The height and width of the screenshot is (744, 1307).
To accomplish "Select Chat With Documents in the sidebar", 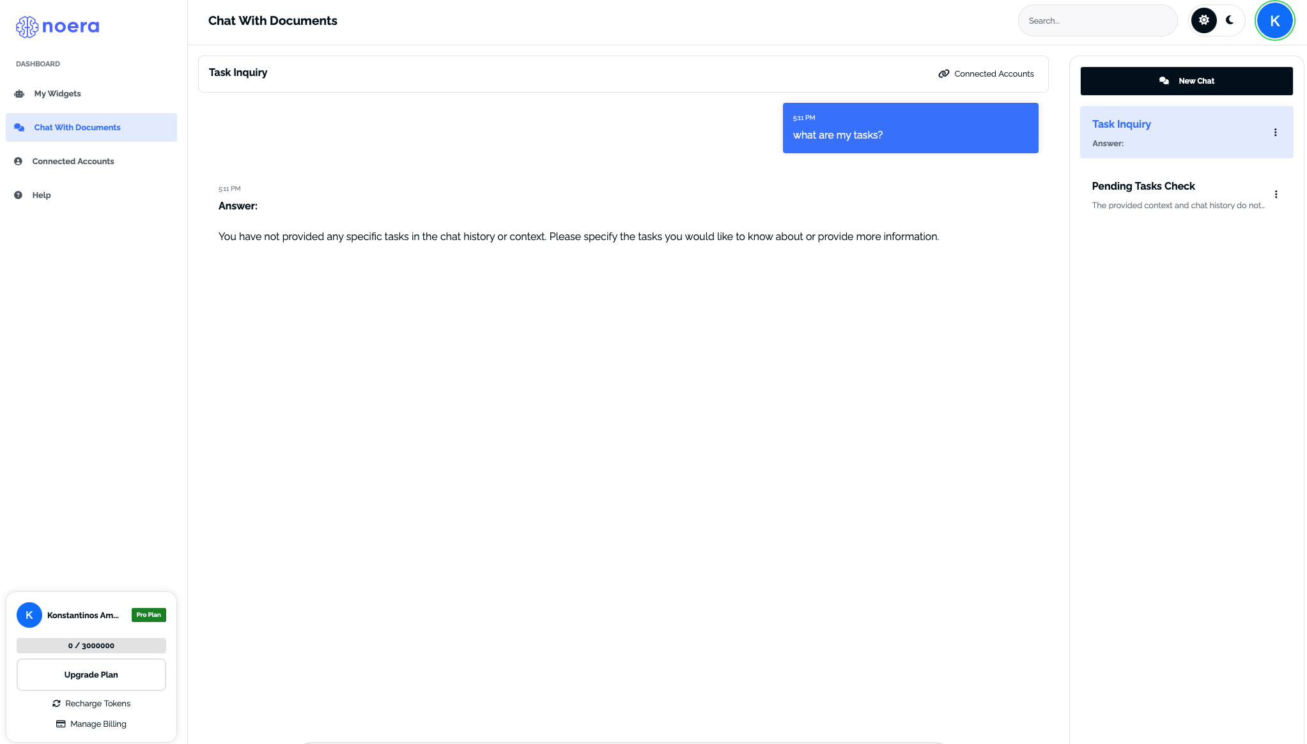I will pos(77,127).
